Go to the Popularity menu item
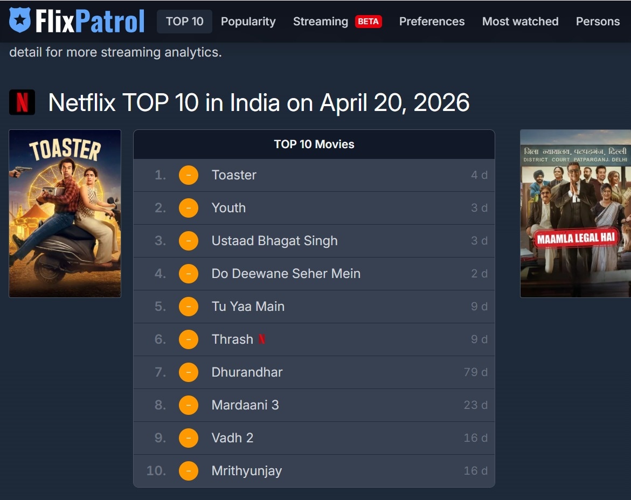The height and width of the screenshot is (500, 631). (248, 22)
